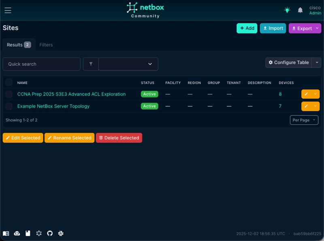Toggle dark mode with the lightbulb icon
The height and width of the screenshot is (241, 324).
[287, 10]
